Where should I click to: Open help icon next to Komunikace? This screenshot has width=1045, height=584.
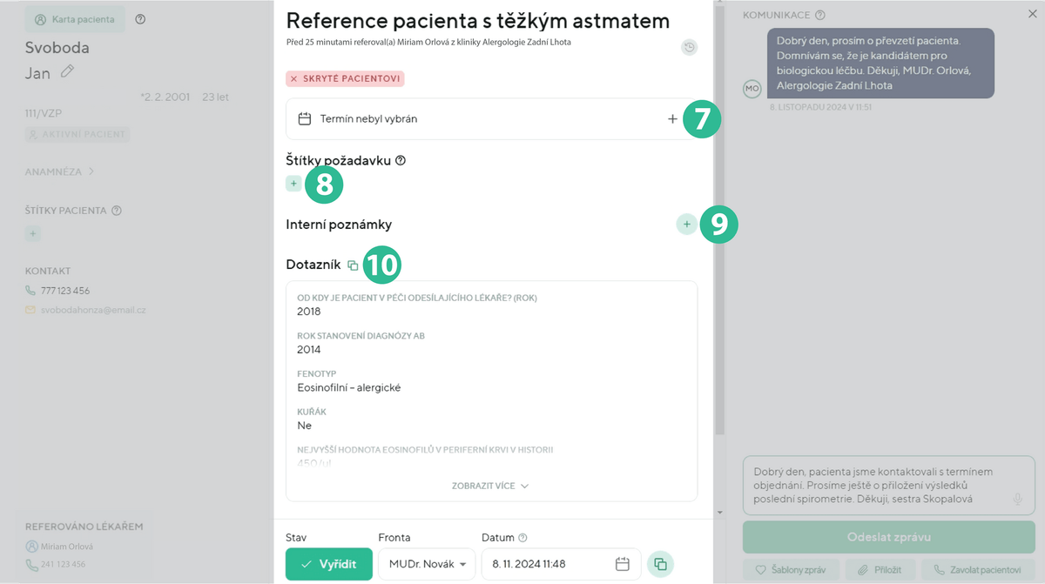[820, 15]
